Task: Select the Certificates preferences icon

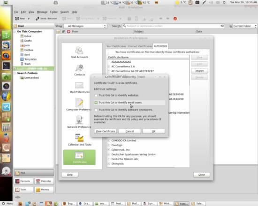Action: (79, 157)
